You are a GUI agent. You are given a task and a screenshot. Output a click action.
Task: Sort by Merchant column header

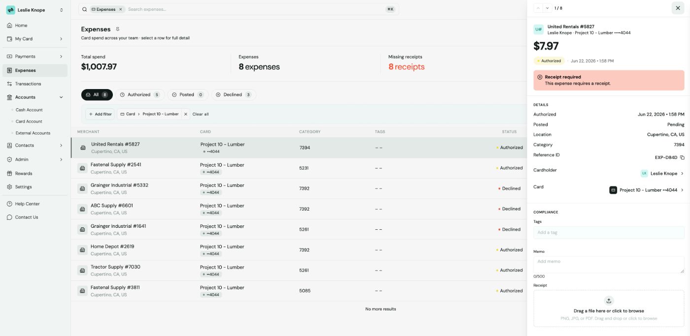pos(88,132)
